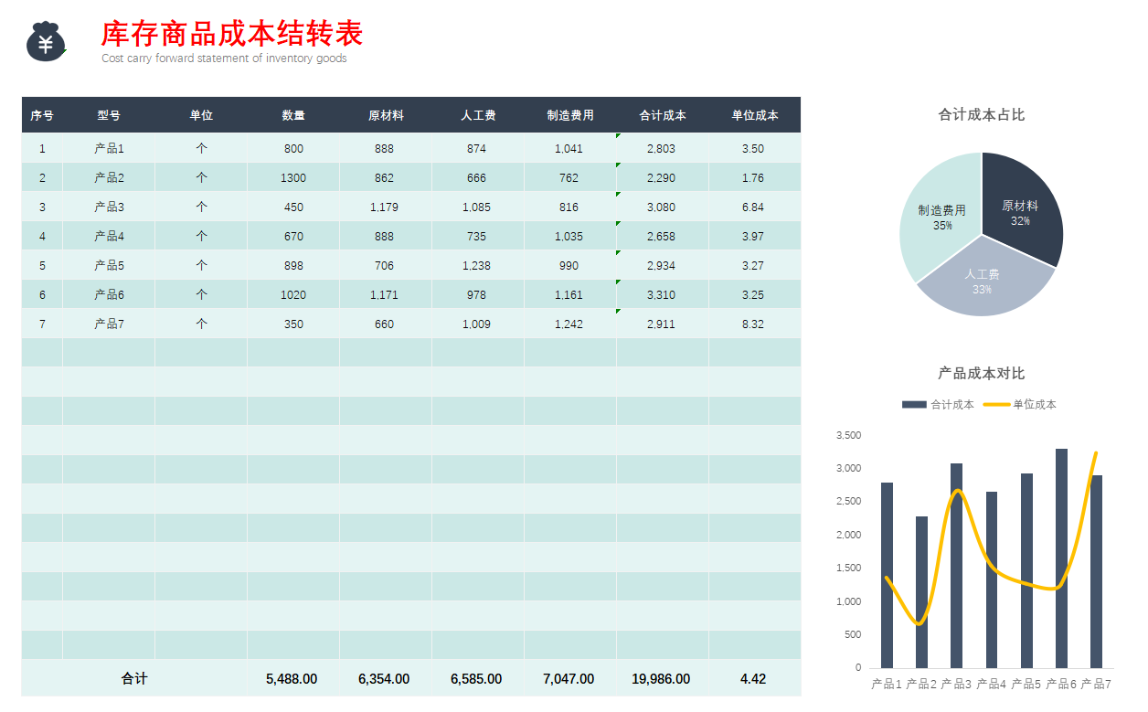Select the 人工费 slice of the pie chart
The image size is (1148, 712).
click(x=983, y=279)
